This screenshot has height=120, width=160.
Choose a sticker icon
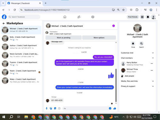(55, 108)
